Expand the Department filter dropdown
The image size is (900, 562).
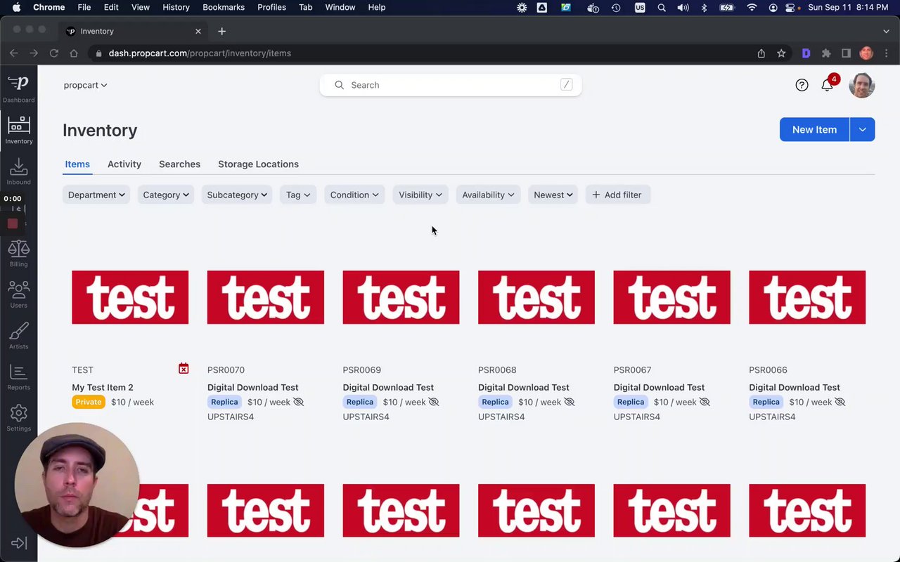(x=96, y=195)
